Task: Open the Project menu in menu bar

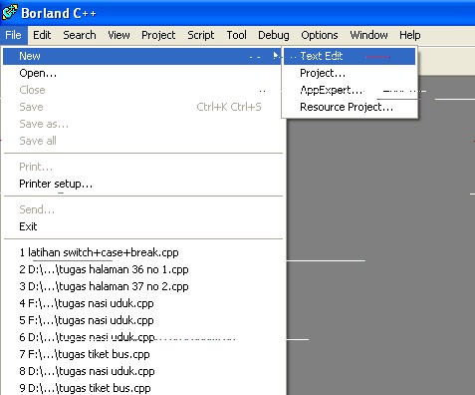Action: tap(158, 35)
